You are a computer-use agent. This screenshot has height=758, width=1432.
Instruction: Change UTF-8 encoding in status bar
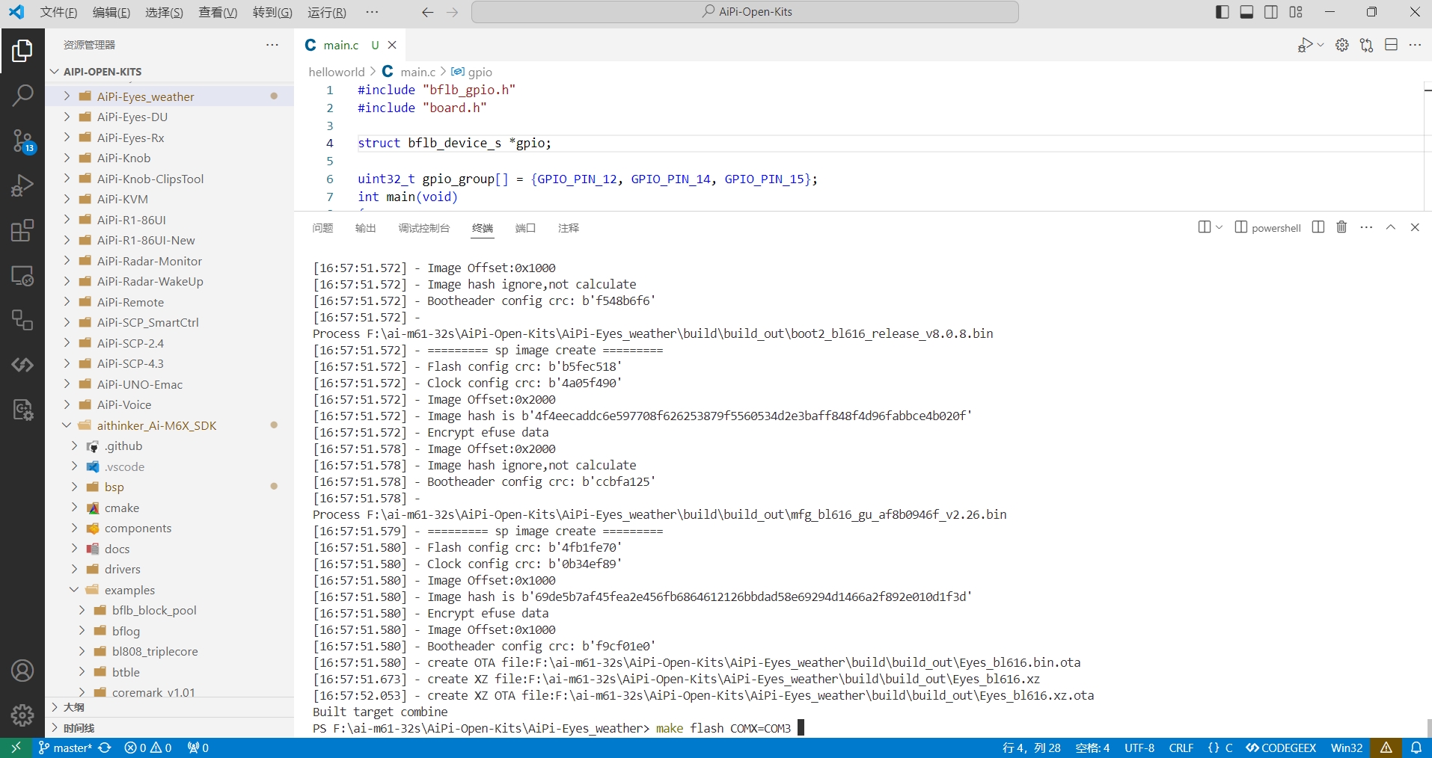[x=1139, y=748]
